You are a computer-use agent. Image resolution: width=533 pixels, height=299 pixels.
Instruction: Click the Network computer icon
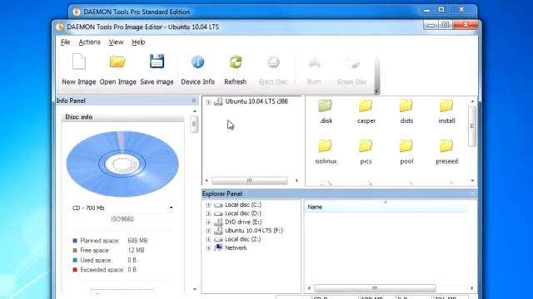pos(218,248)
